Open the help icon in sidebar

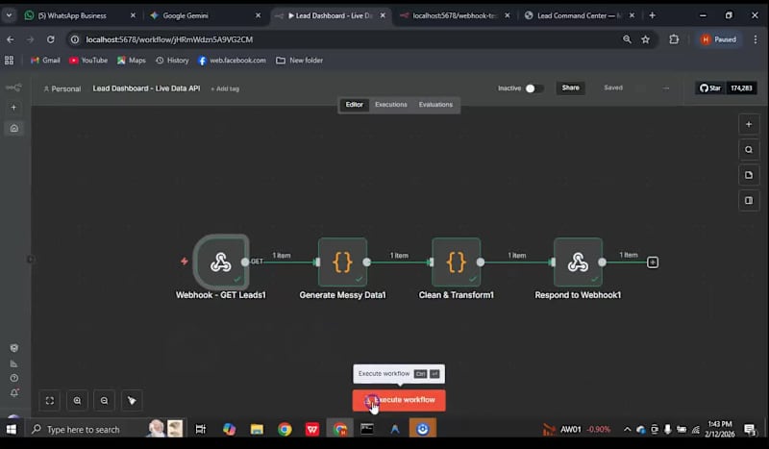click(x=13, y=378)
